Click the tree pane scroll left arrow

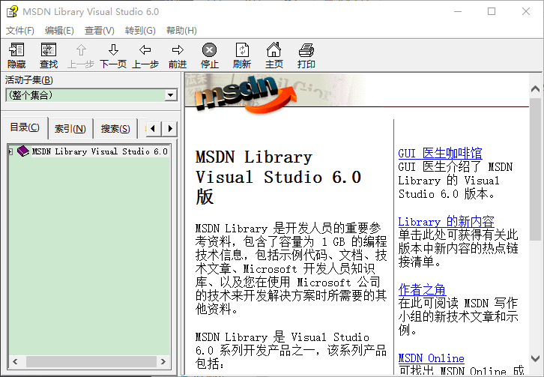click(x=15, y=361)
